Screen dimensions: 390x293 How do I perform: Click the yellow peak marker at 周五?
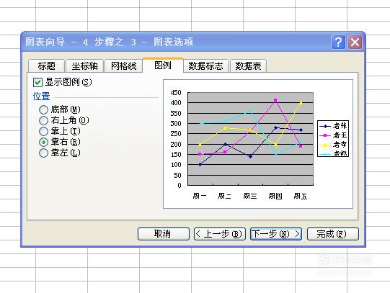coord(301,102)
